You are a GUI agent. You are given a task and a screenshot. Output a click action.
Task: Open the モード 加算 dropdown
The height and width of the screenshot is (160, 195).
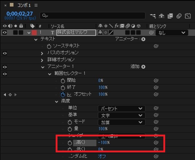(x=122, y=122)
